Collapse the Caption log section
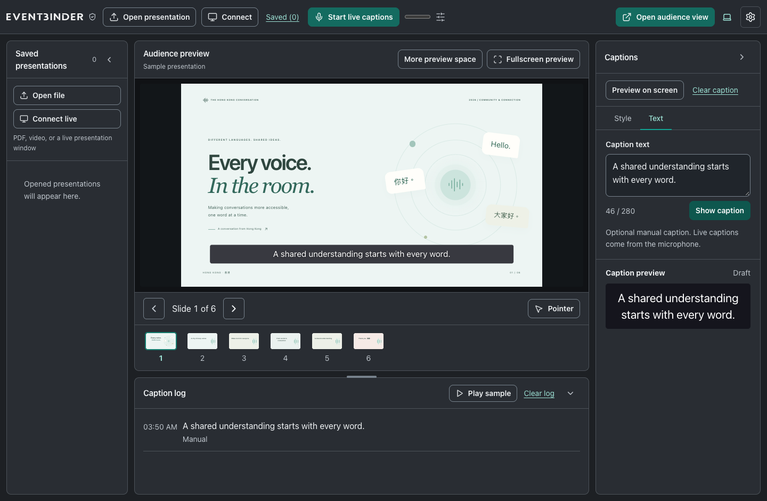The height and width of the screenshot is (501, 767). coord(570,393)
